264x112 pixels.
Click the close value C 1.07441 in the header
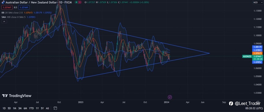(123, 2)
